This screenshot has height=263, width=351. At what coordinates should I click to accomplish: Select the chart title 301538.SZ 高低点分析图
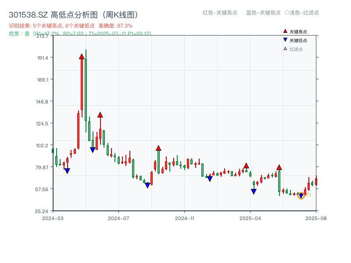73,14
